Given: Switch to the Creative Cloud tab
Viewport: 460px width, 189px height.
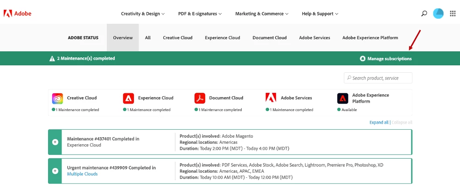Looking at the screenshot, I should pyautogui.click(x=178, y=37).
